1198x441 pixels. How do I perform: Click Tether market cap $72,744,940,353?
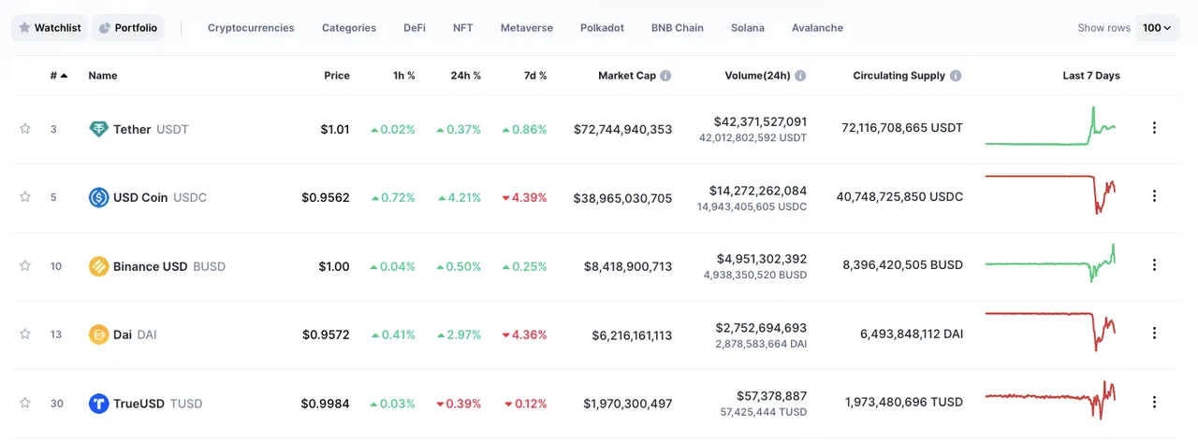pyautogui.click(x=623, y=129)
